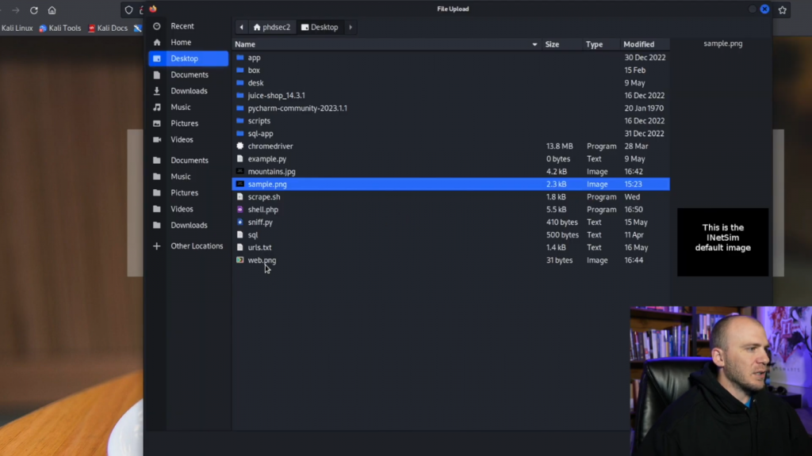Open Downloads with the download arrow icon
The image size is (812, 456).
tap(188, 91)
